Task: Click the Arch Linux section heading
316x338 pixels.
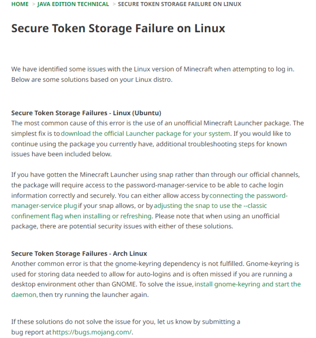Action: tap(79, 254)
